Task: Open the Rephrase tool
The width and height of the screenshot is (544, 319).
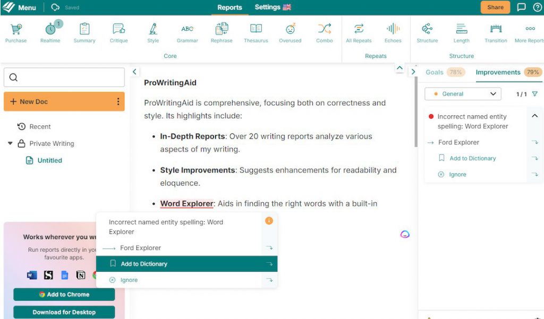Action: (x=222, y=32)
